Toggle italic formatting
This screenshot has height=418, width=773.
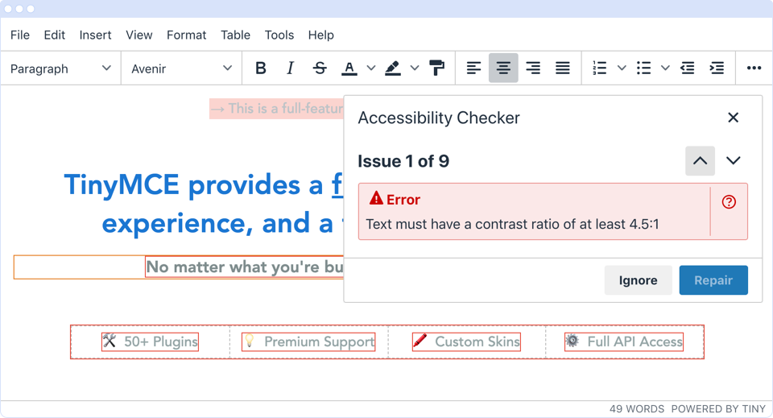coord(291,68)
